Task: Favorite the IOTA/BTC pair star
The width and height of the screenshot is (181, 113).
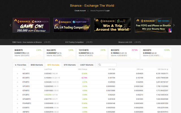Action: [18, 91]
